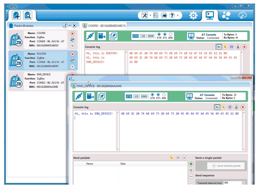Click the Add radio module icon
This screenshot has height=194, width=260.
click(16, 15)
